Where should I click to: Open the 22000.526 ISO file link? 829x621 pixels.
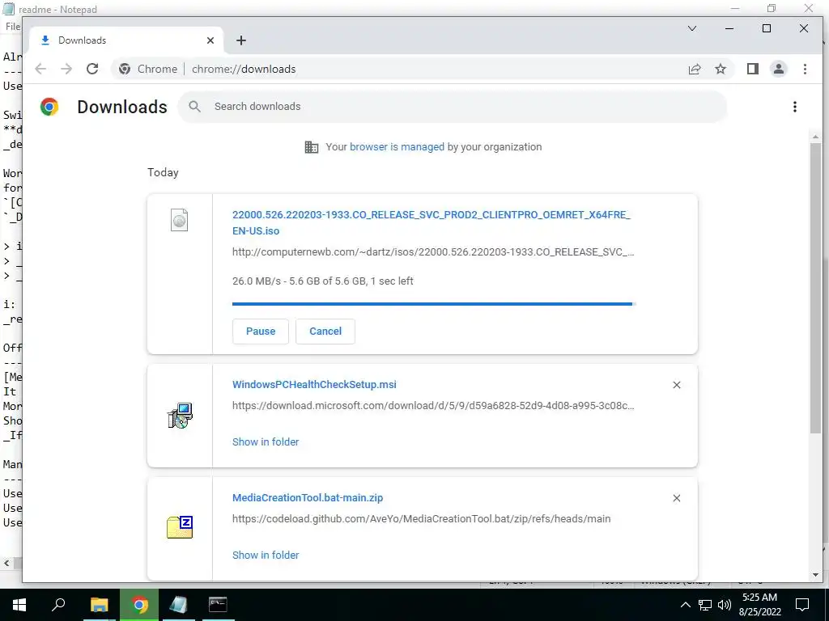(x=431, y=223)
